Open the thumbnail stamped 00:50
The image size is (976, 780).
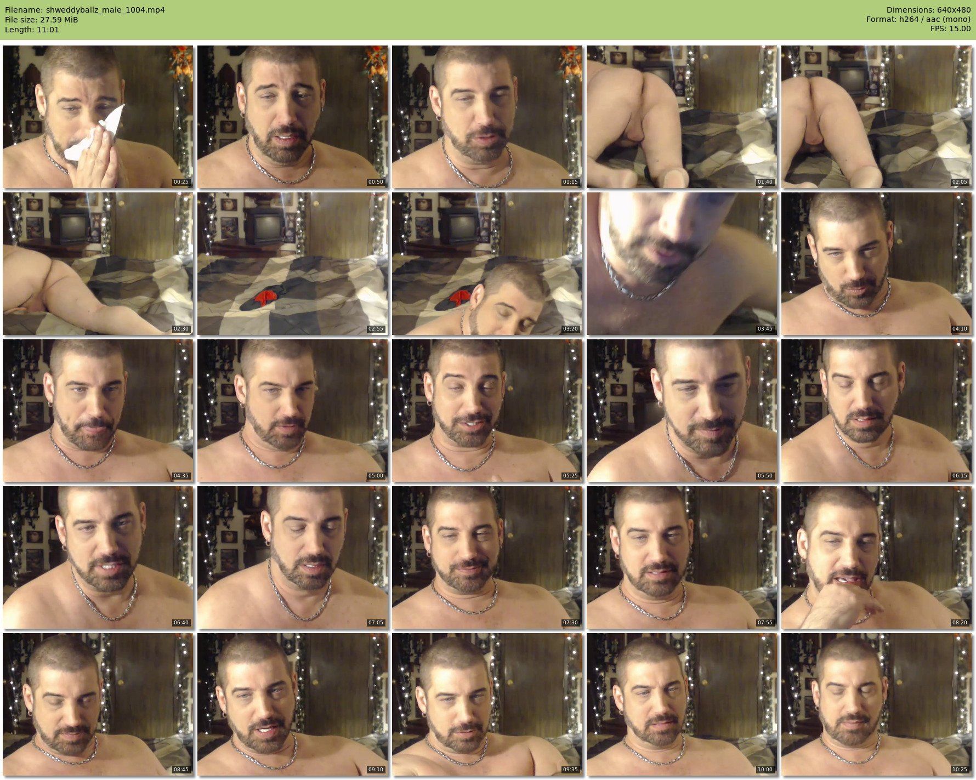click(292, 117)
